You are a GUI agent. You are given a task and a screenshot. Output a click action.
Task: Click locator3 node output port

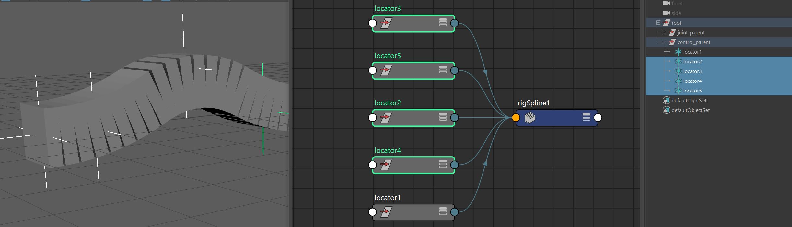coord(455,23)
